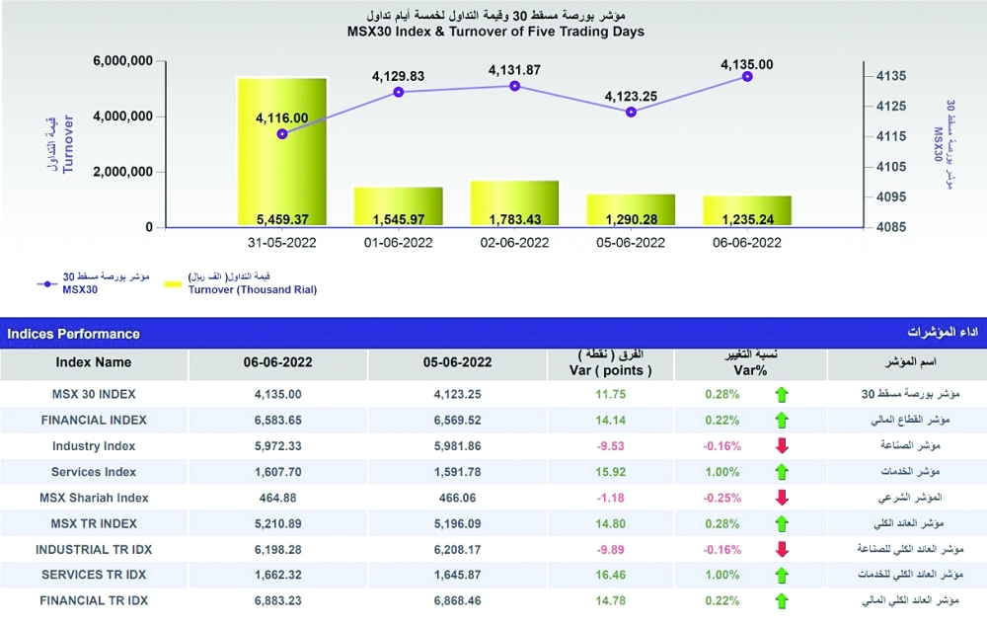Click the green up arrow for Services Index
Screen dimensions: 987x625
pyautogui.click(x=783, y=472)
